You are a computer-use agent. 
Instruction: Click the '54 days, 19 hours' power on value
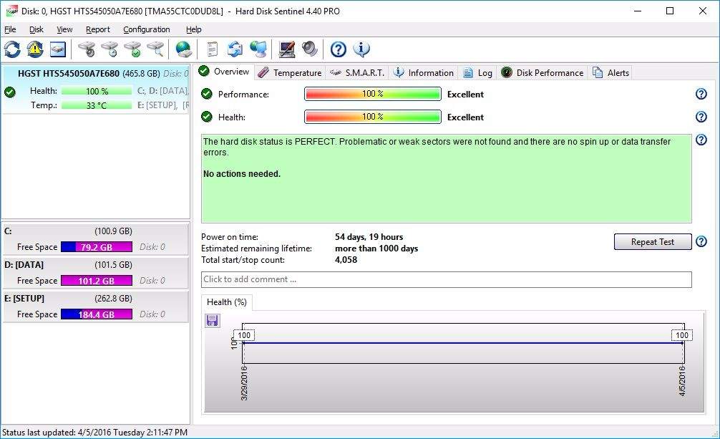tap(369, 237)
